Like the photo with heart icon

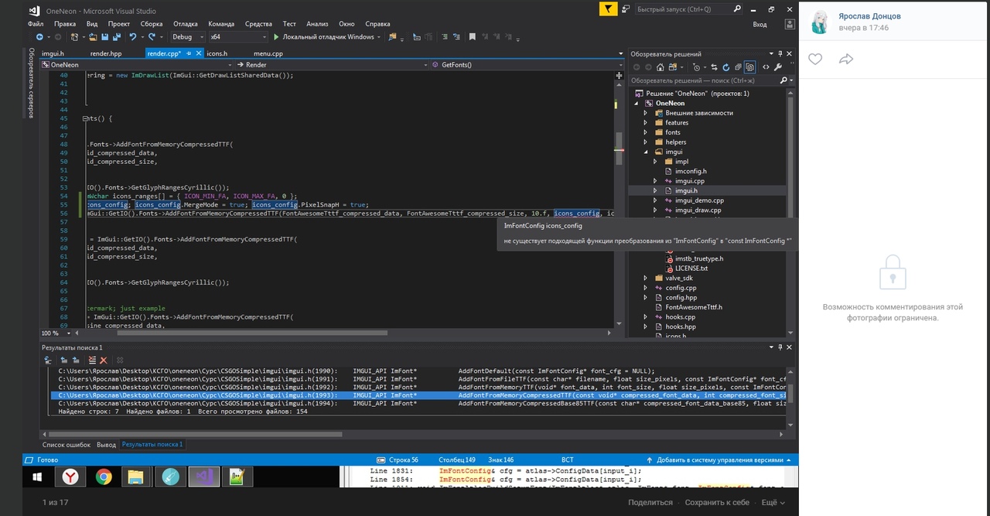[x=815, y=60]
